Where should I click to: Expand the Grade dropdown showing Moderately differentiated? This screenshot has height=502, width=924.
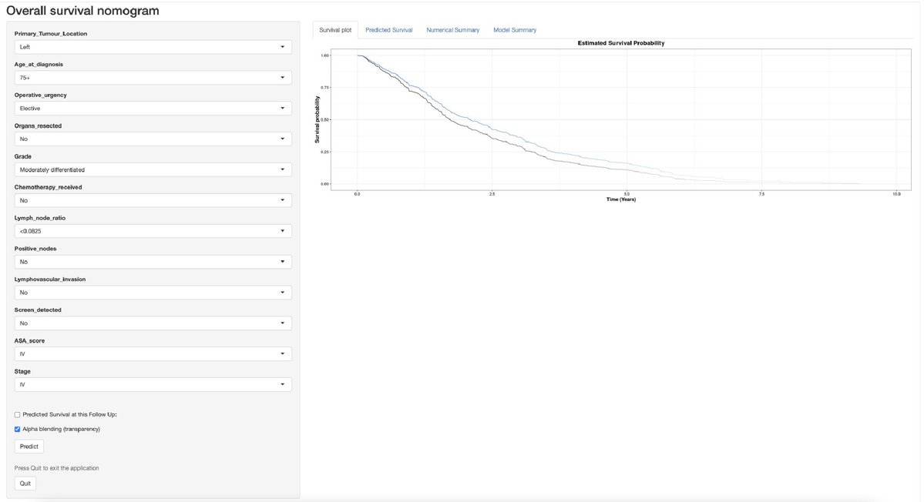tap(153, 169)
